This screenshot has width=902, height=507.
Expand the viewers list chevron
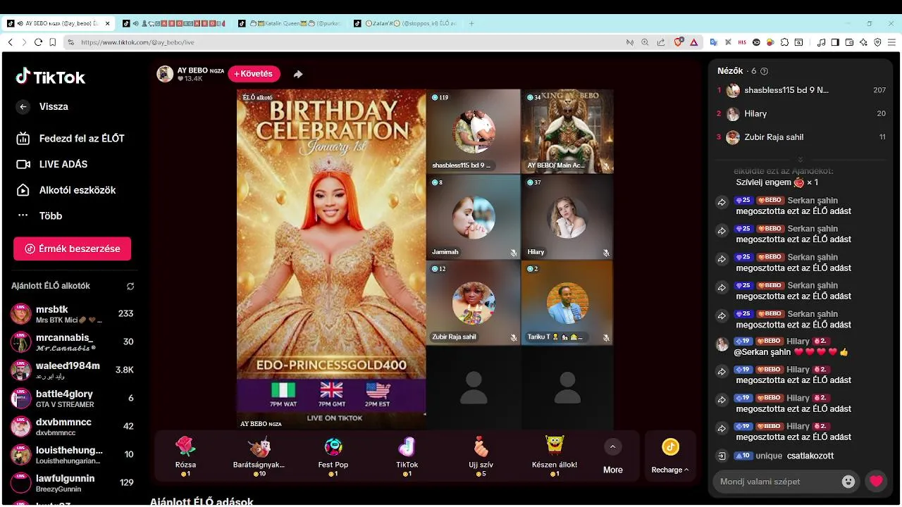tap(801, 160)
